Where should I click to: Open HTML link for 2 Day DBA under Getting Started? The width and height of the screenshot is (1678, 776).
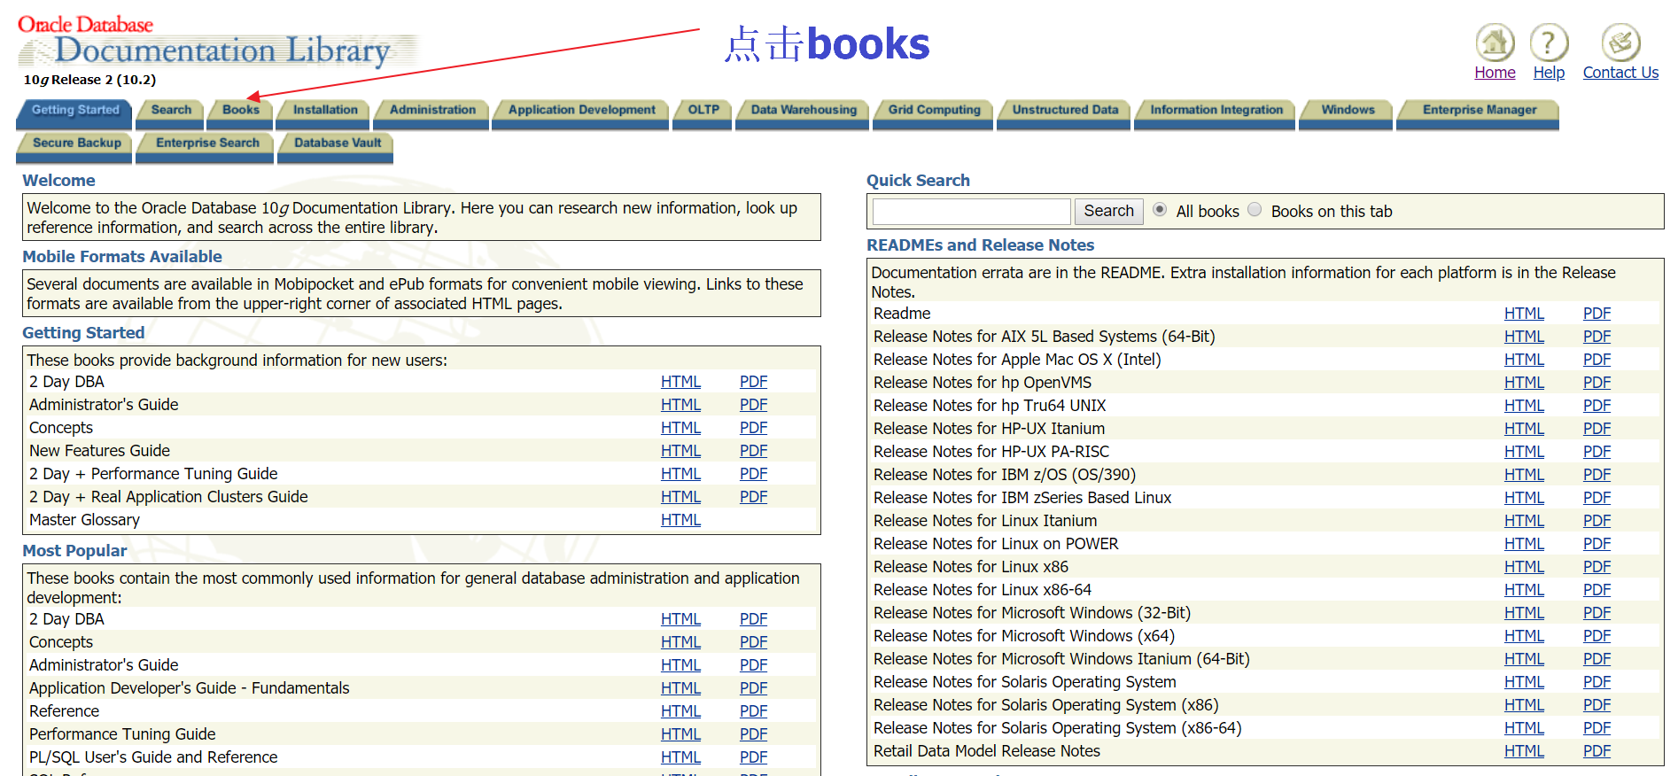tap(680, 382)
